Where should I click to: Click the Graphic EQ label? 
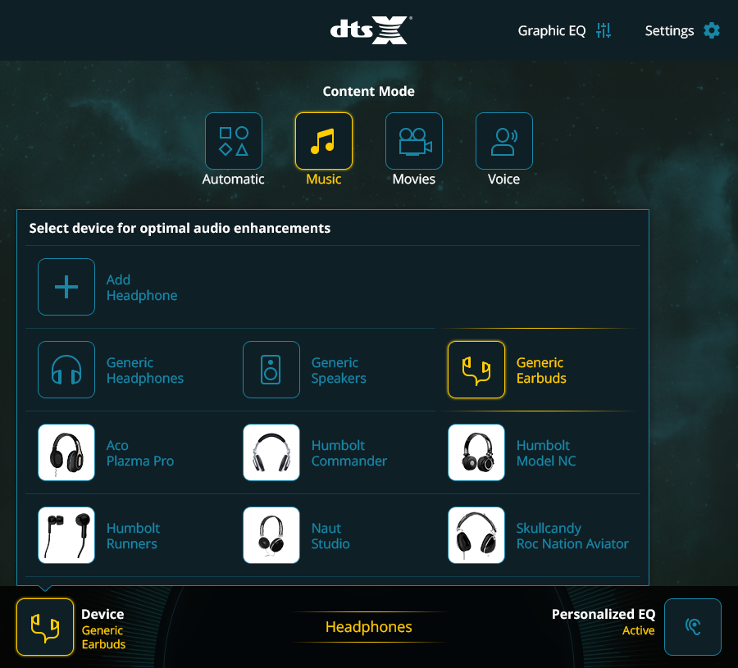click(552, 31)
